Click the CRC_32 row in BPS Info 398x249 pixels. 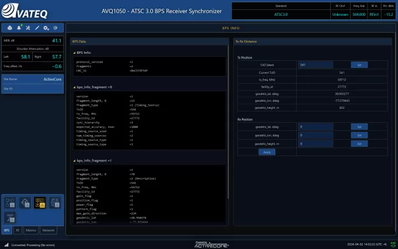112,71
